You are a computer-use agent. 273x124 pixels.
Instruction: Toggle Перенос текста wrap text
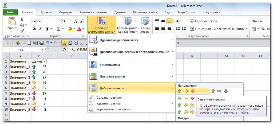(203, 21)
